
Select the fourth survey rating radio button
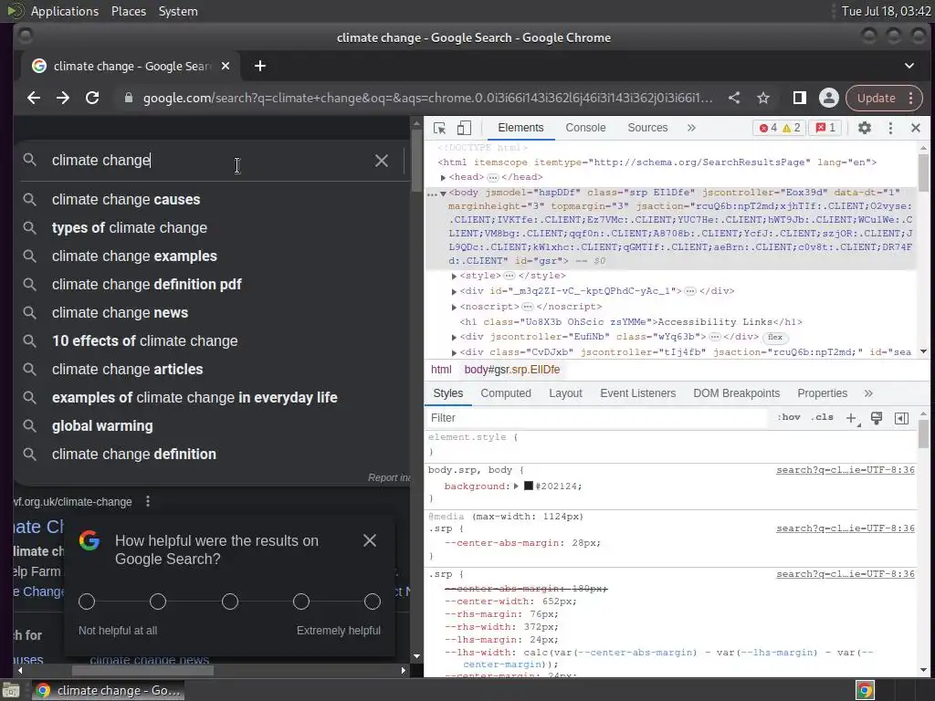[301, 602]
